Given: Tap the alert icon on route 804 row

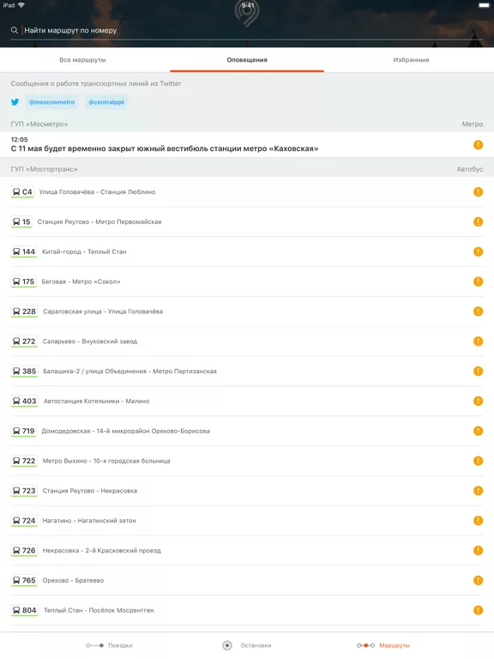Looking at the screenshot, I should click(x=478, y=609).
